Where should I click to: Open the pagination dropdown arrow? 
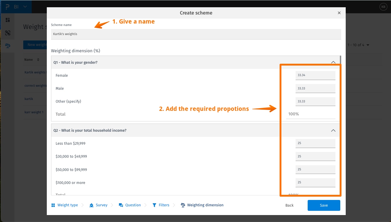(x=368, y=45)
